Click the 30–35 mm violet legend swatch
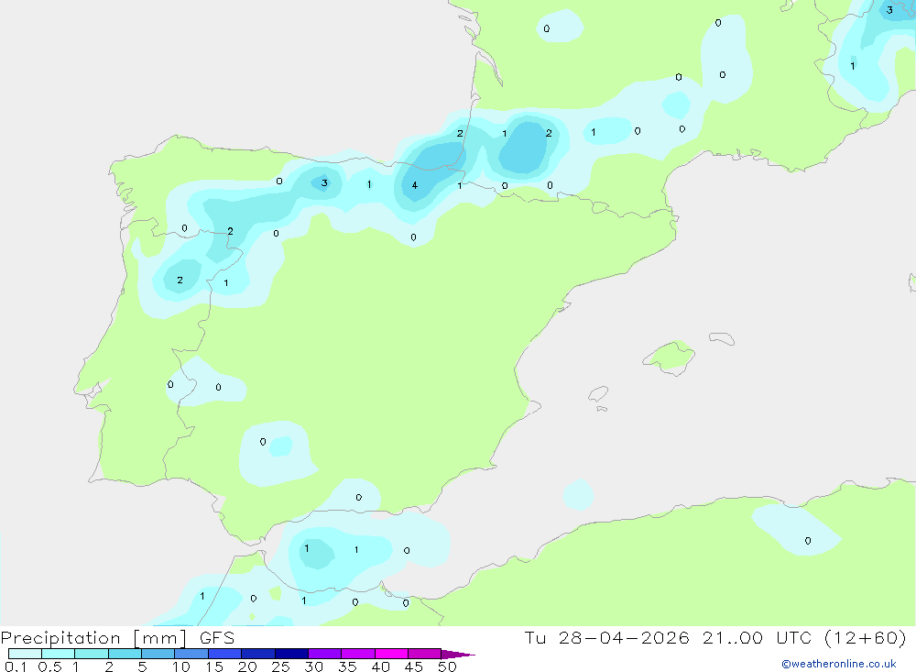Screen dimensions: 916x672 click(325, 654)
